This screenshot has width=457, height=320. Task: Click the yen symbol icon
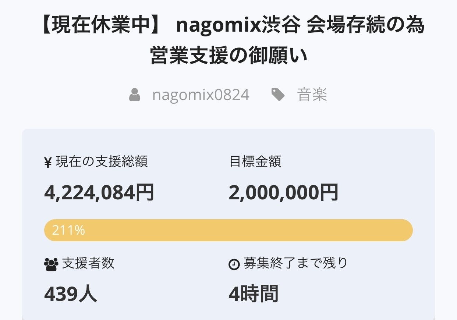point(48,162)
